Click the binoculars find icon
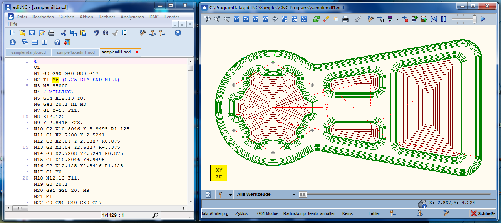The width and height of the screenshot is (501, 223). pyautogui.click(x=106, y=33)
